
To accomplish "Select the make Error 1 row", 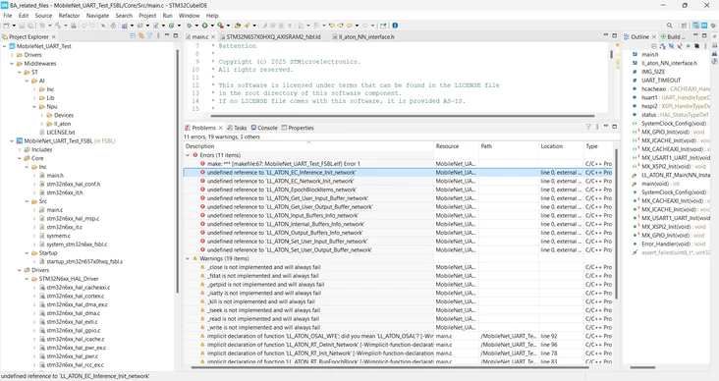I will point(398,164).
